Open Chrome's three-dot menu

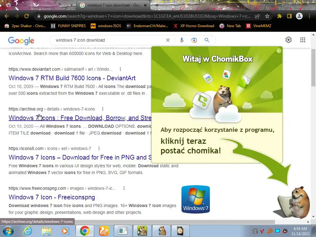(x=309, y=16)
